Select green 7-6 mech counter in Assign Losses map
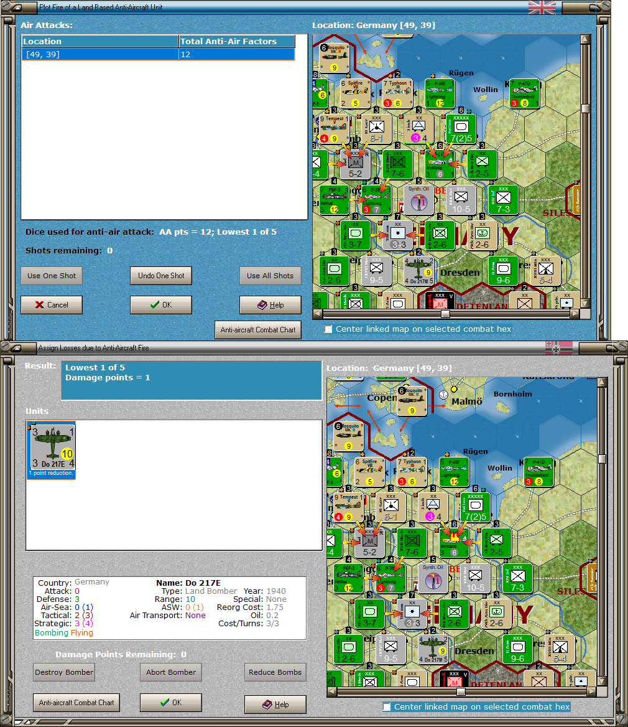Viewport: 628px width, 727px height. 412,543
